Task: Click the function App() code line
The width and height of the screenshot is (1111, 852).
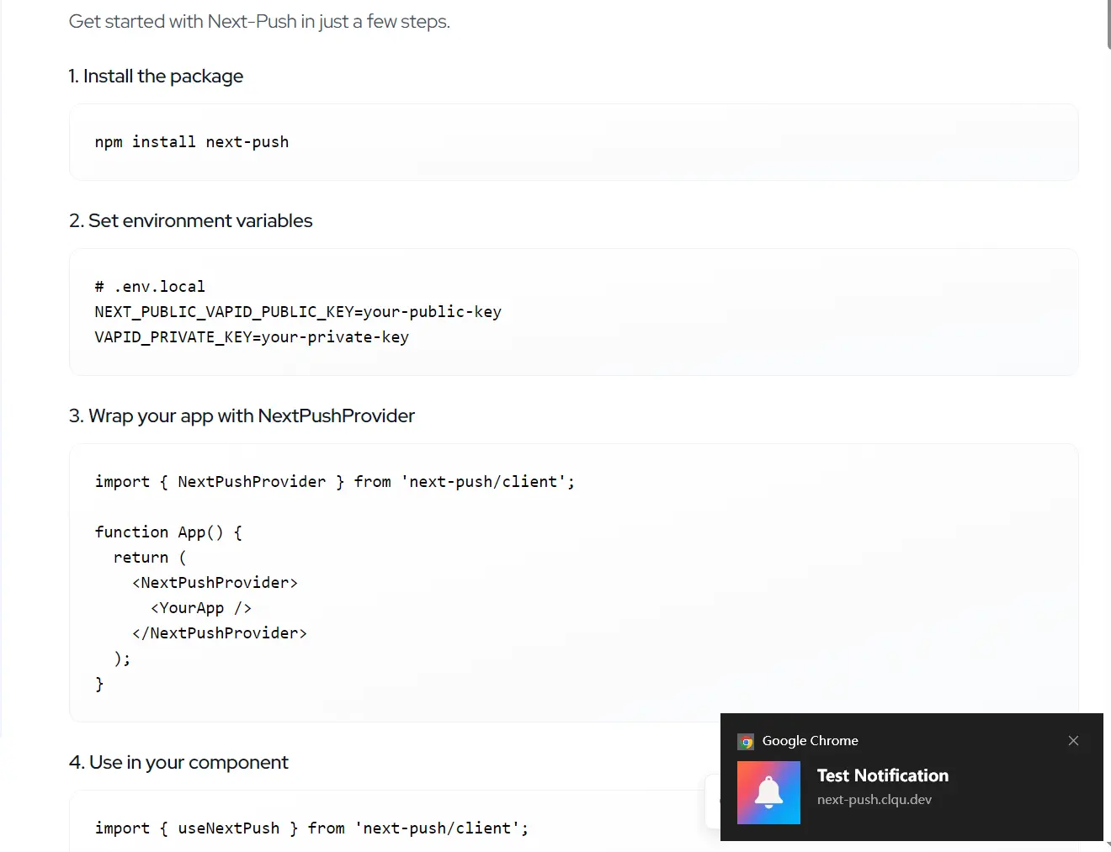Action: click(x=168, y=532)
